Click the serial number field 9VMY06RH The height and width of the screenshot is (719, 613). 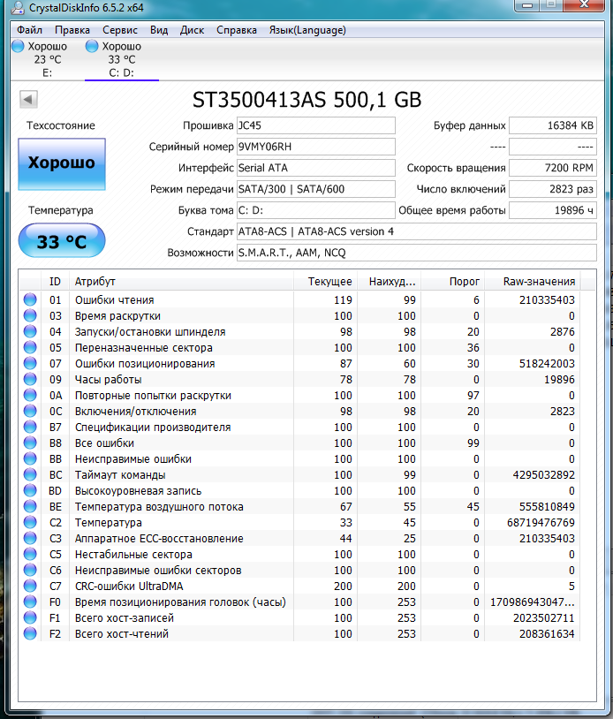coord(316,147)
